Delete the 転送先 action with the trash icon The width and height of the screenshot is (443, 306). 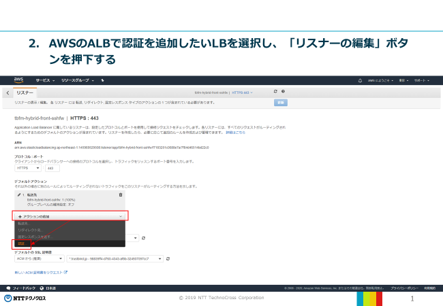pos(121,194)
